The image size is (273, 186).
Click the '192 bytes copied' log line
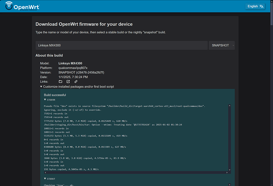(x=71, y=169)
